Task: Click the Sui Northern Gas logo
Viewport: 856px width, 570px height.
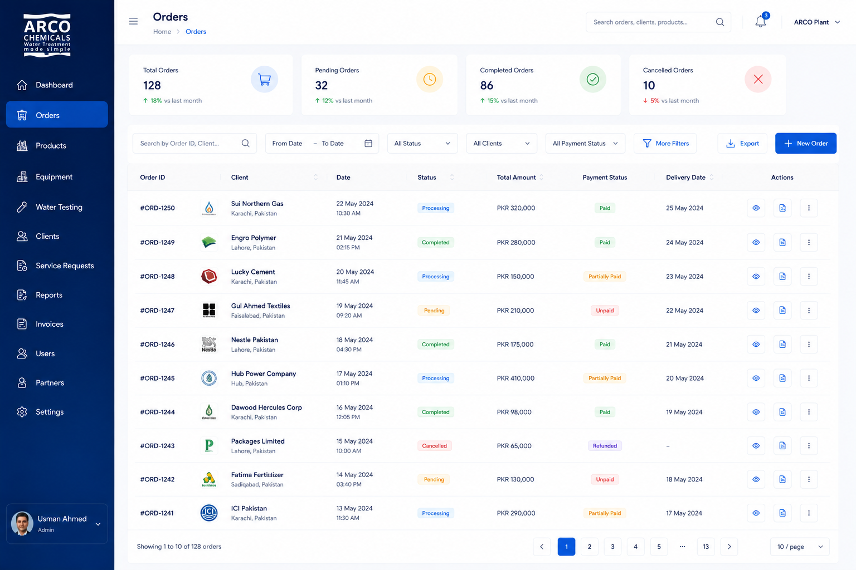Action: 209,208
